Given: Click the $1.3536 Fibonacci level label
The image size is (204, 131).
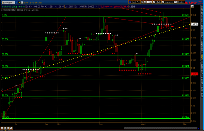Looking at the screenshot, I should click(185, 15).
